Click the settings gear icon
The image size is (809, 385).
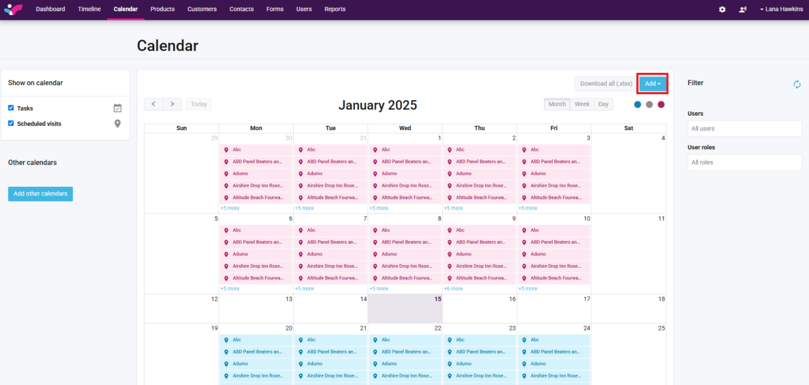coord(722,9)
